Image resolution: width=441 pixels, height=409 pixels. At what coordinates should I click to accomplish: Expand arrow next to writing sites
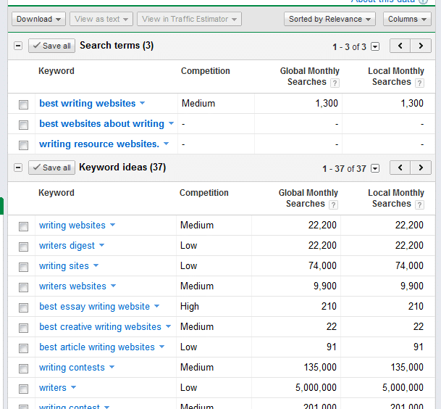click(x=96, y=265)
